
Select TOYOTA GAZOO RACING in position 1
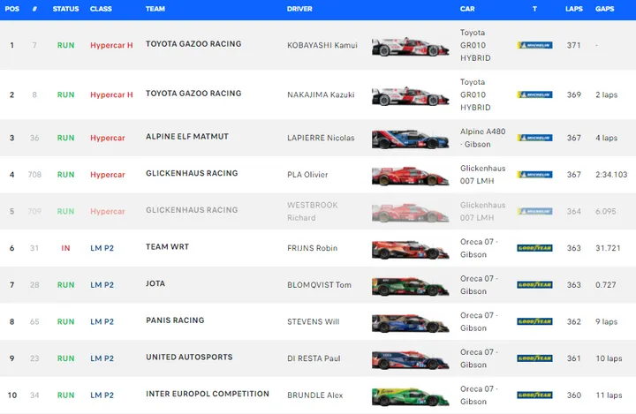click(193, 44)
